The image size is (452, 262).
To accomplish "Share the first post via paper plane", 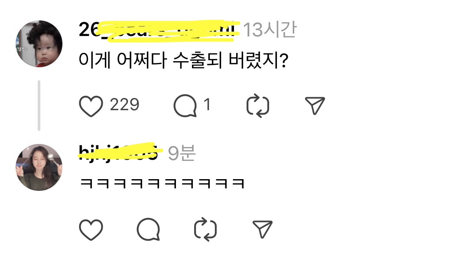I will 315,105.
